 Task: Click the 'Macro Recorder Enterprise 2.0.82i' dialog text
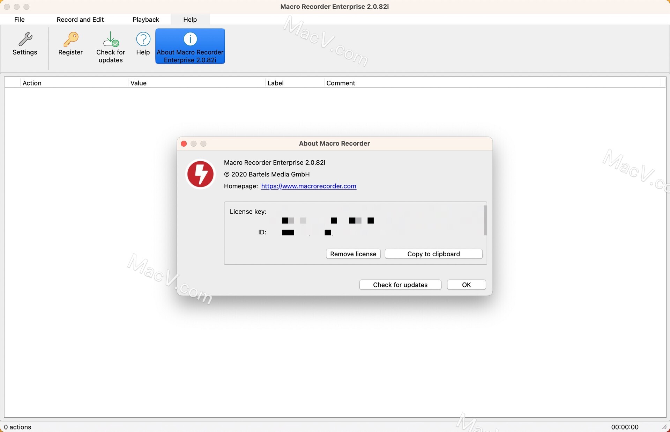coord(275,162)
